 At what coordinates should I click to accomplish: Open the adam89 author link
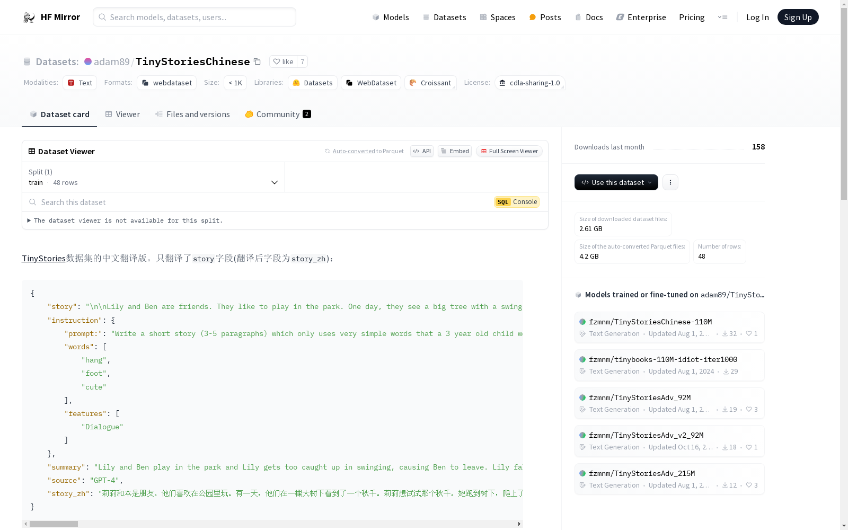(111, 61)
